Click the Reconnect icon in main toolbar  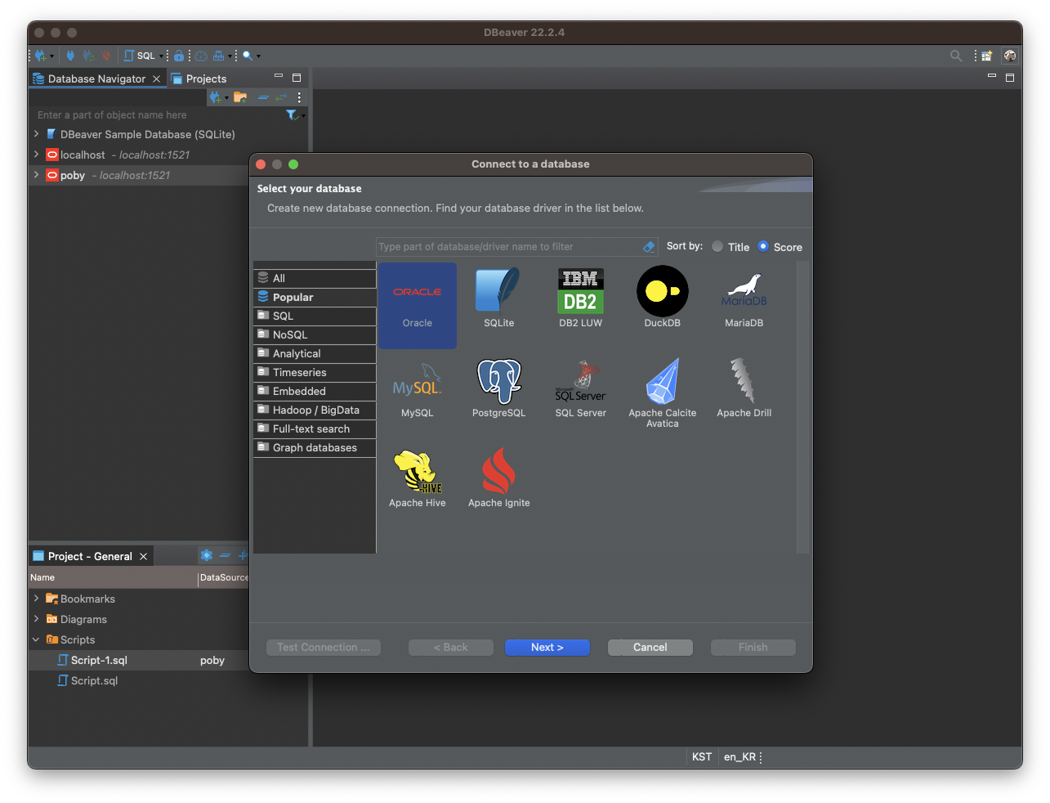[x=88, y=56]
